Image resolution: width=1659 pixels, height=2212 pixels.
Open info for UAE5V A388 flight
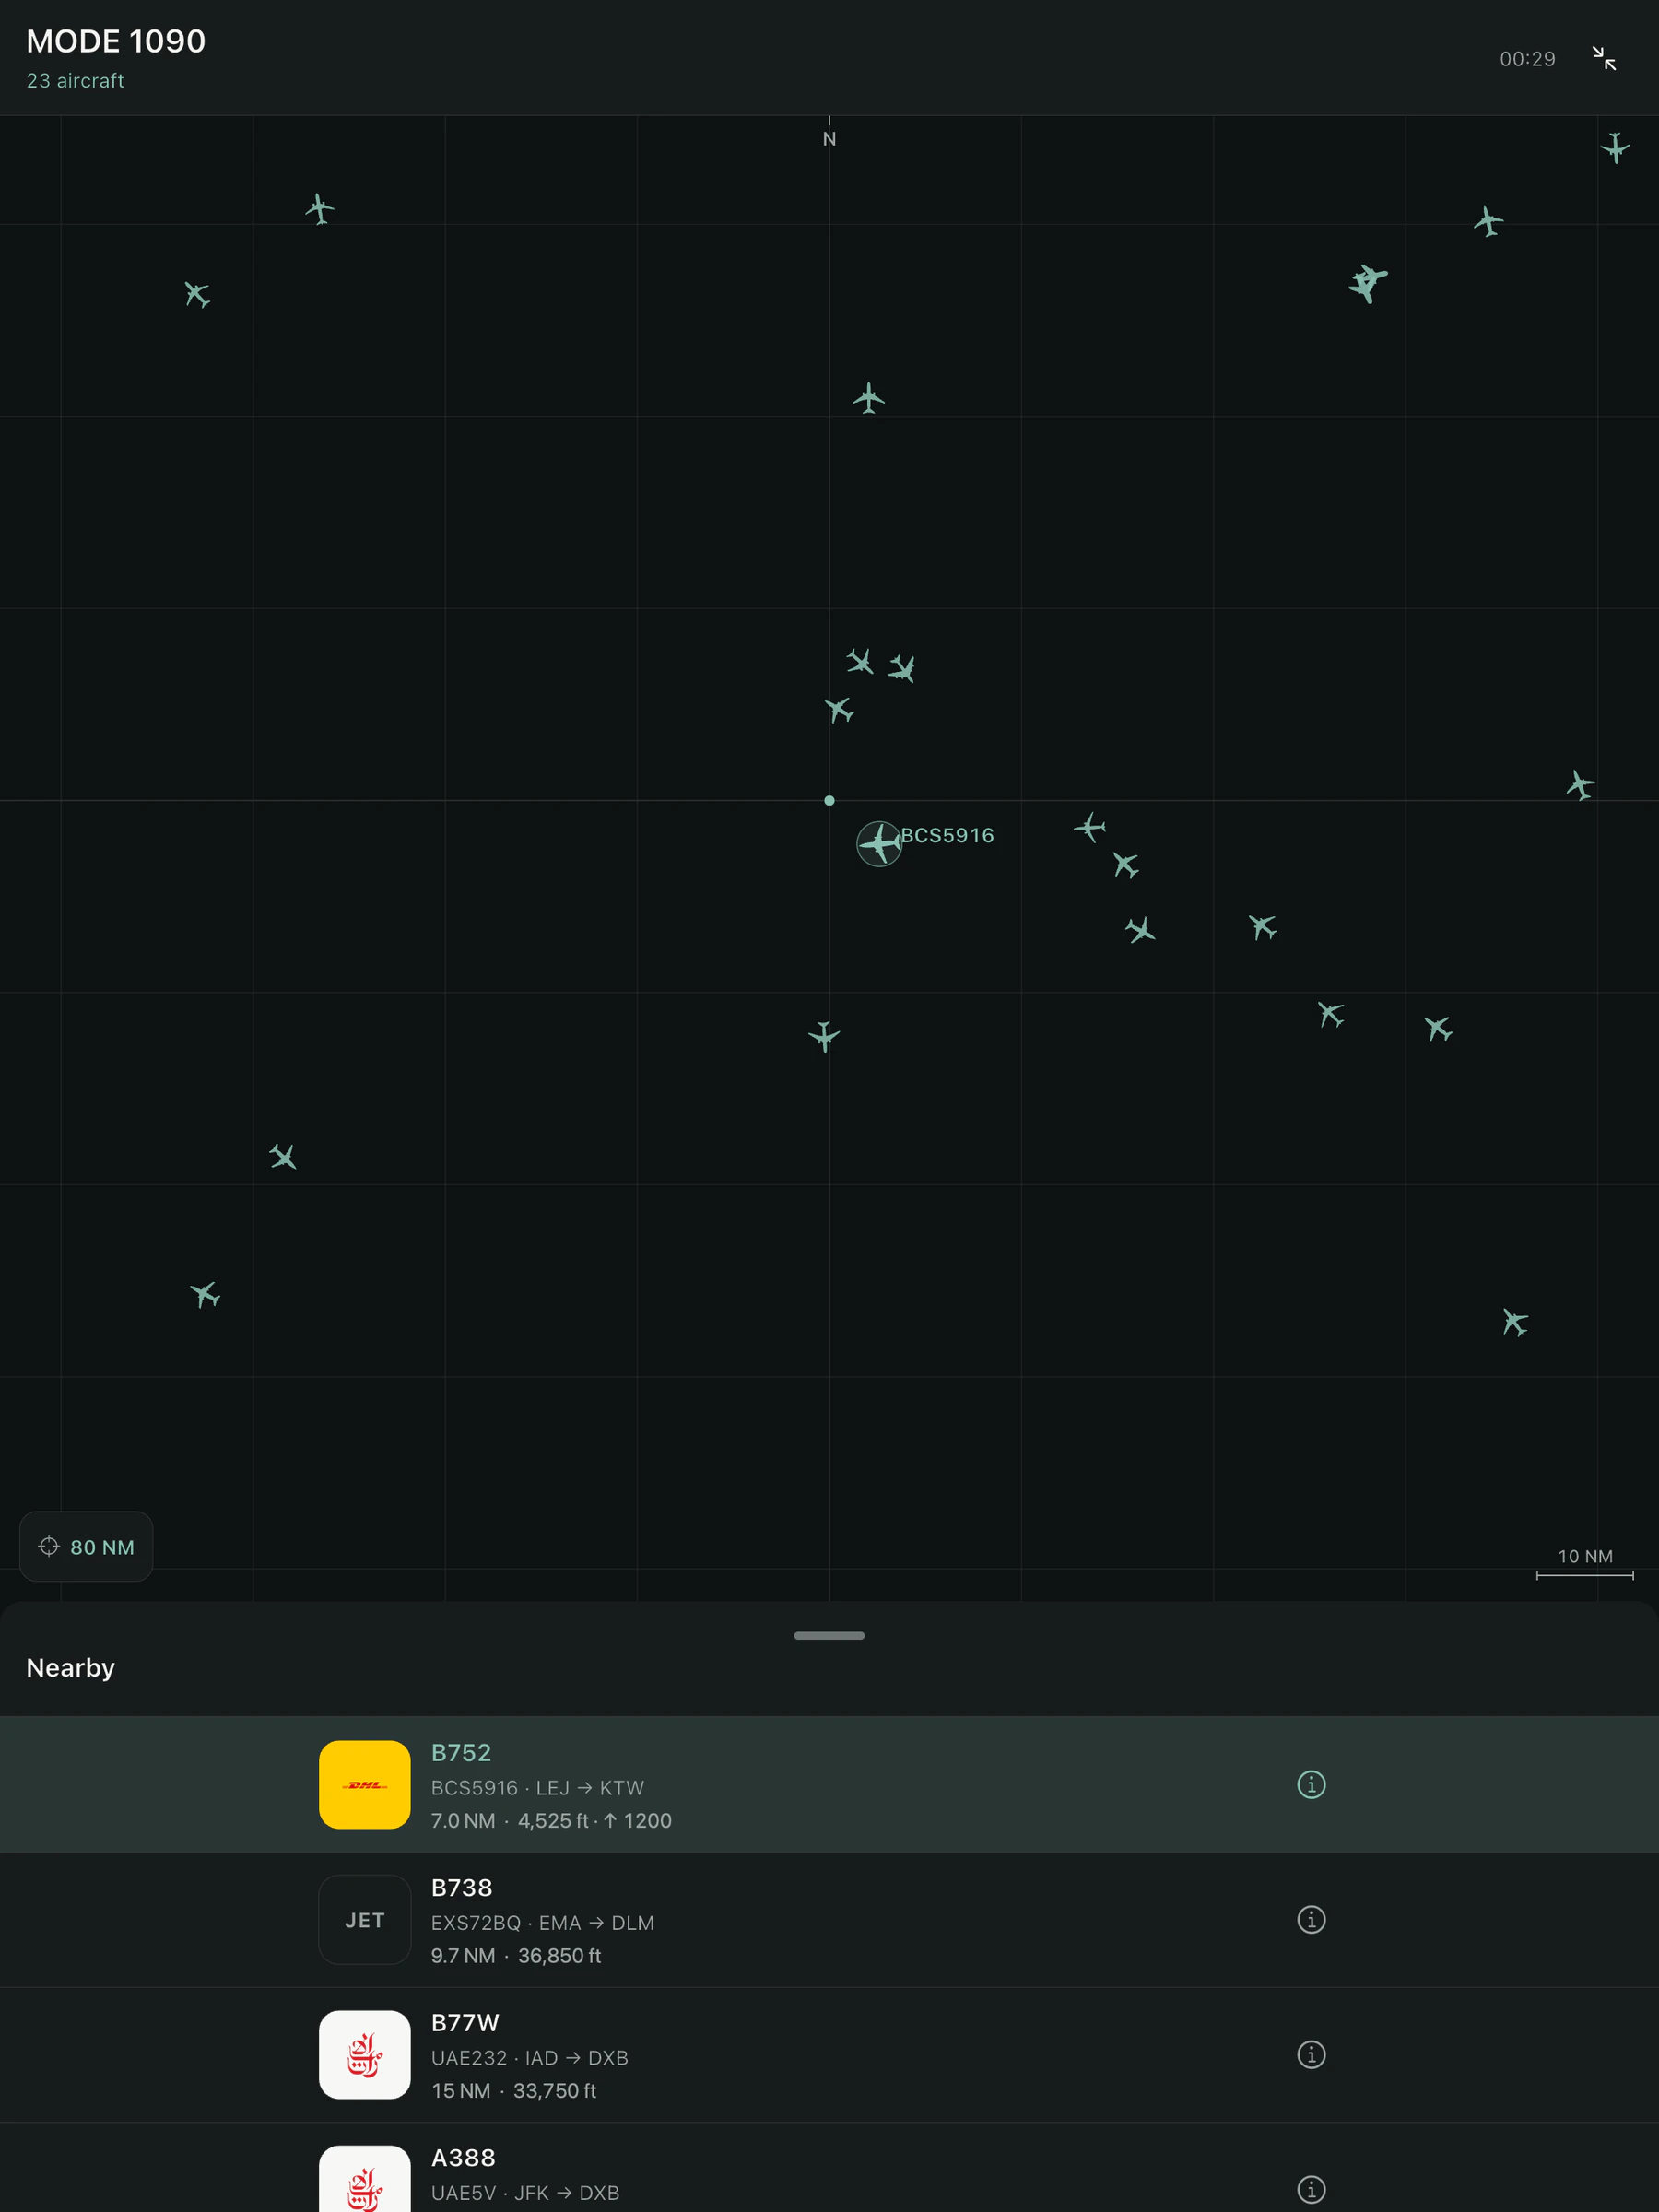[1311, 2189]
